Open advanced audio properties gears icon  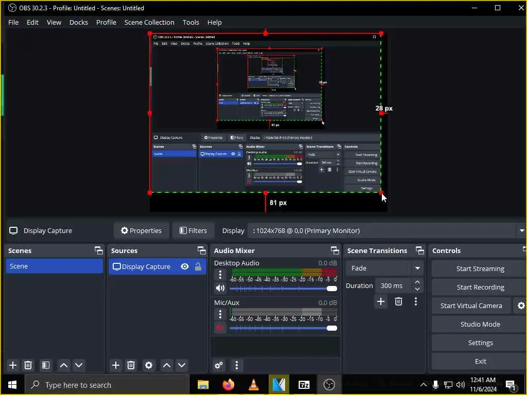[x=218, y=365]
